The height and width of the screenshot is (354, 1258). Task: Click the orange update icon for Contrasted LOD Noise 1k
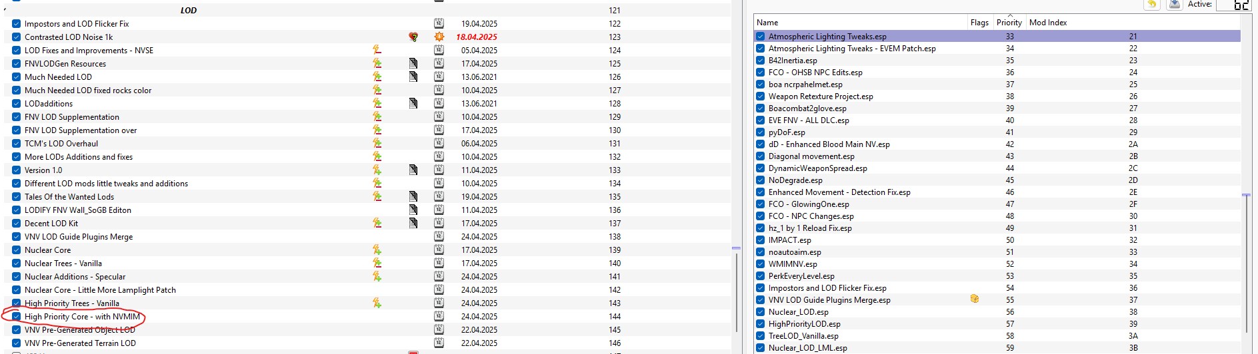[x=439, y=37]
